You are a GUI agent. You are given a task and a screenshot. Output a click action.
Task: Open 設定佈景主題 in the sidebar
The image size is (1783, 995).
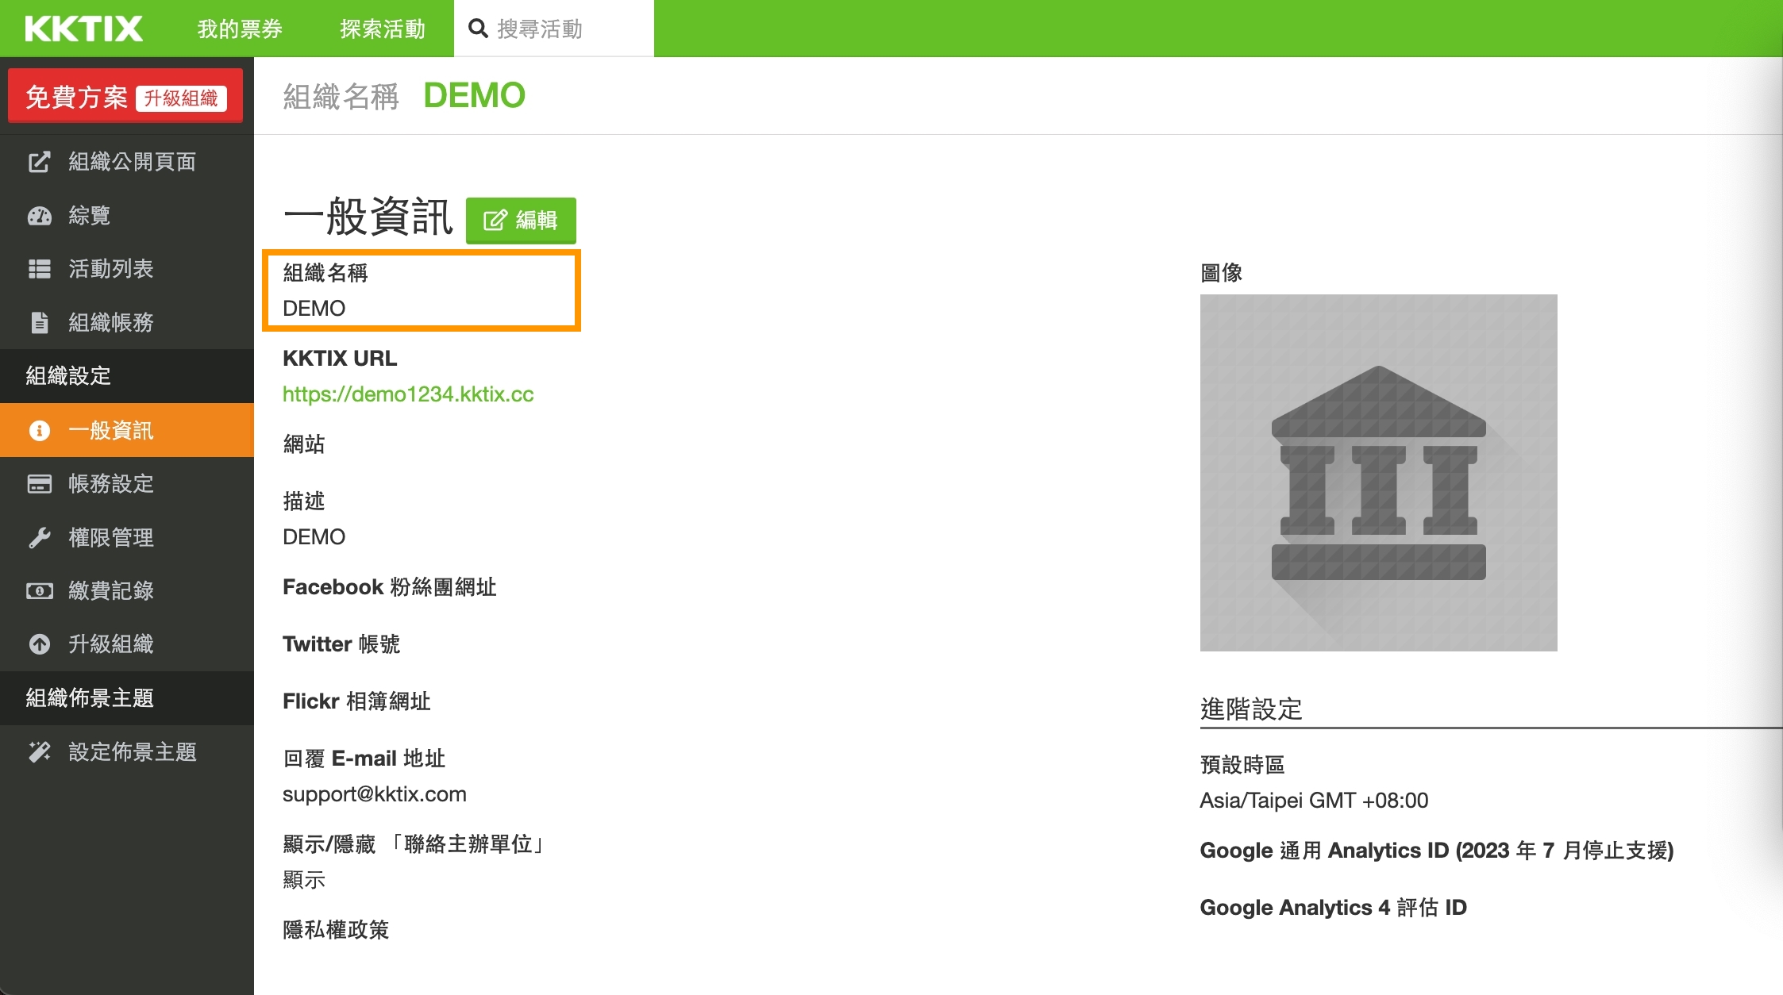point(127,751)
